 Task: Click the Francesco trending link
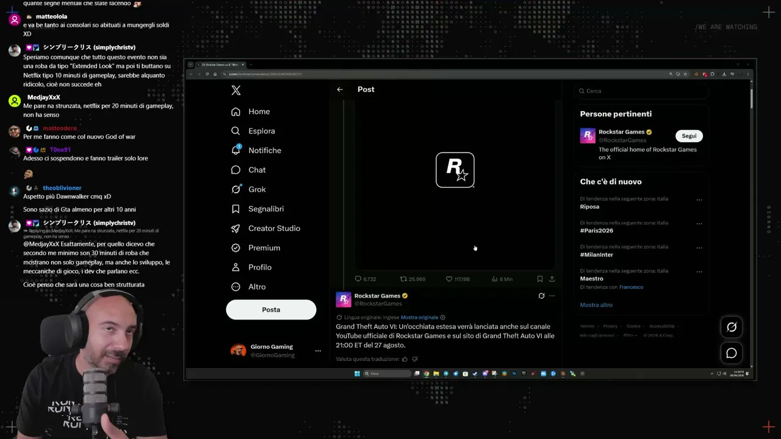[x=631, y=287]
